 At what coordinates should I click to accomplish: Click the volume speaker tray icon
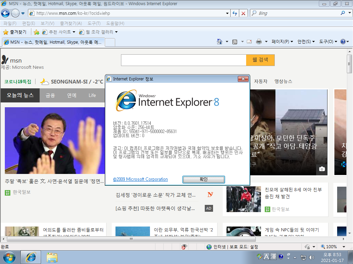pyautogui.click(x=312, y=257)
